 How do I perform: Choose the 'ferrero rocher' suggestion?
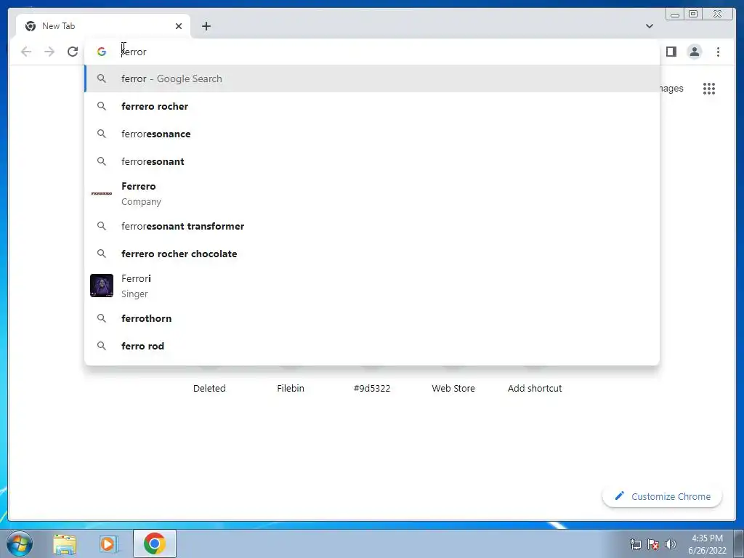(x=372, y=106)
